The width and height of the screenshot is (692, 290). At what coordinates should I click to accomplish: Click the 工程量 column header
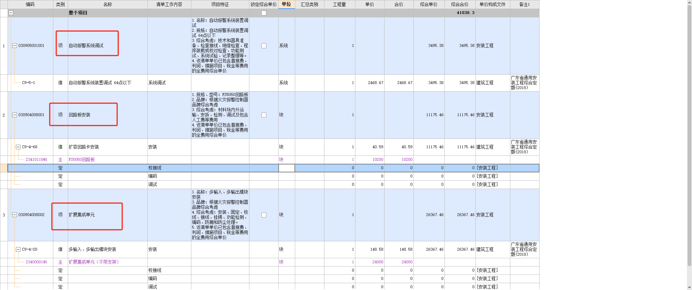(340, 4)
